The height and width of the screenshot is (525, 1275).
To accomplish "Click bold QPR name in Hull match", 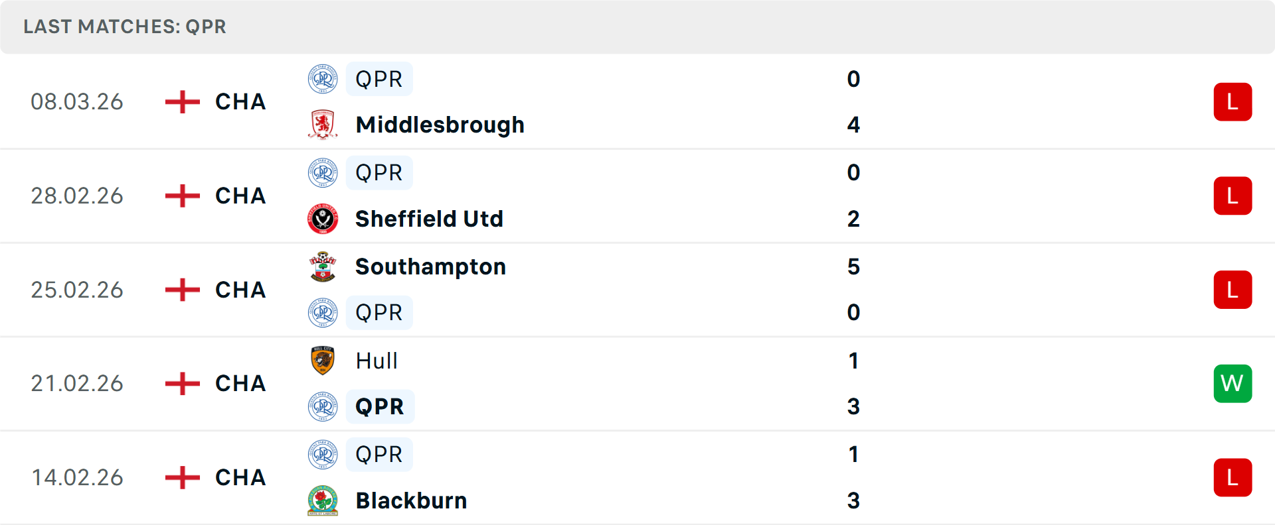I will tap(379, 406).
